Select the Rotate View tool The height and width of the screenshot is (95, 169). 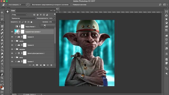pos(2,74)
